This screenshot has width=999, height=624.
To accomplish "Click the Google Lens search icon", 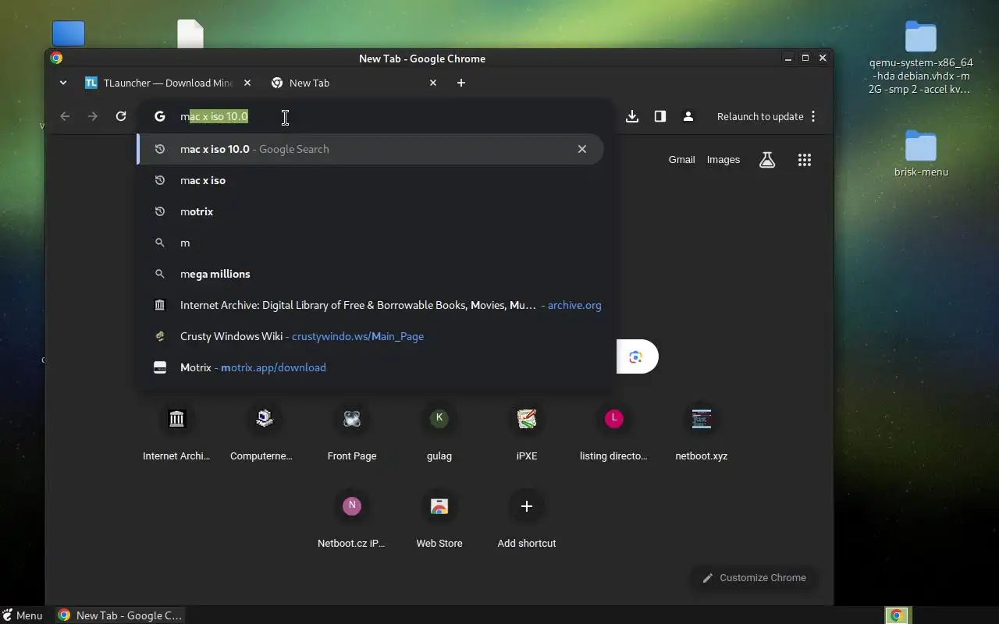I will 636,357.
